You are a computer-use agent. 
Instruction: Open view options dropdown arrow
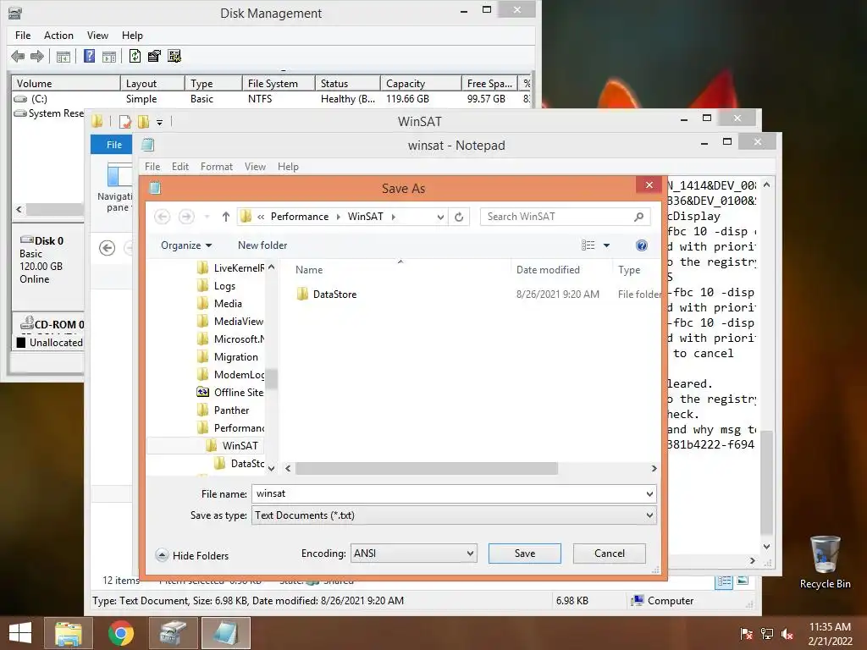point(606,245)
